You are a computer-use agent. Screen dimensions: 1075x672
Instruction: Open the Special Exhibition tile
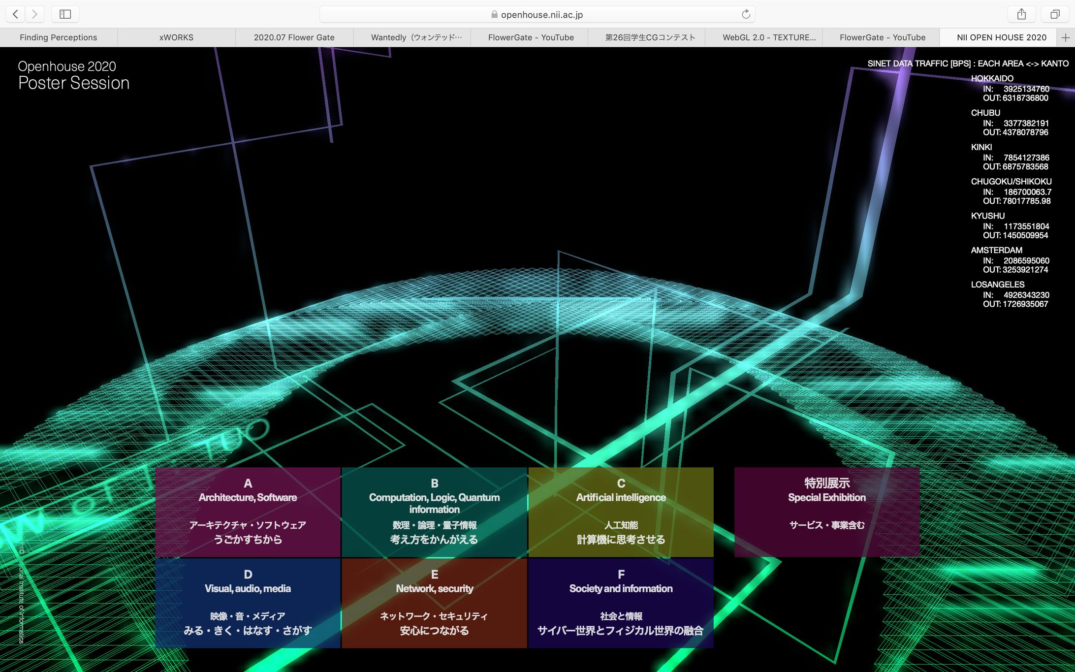(x=826, y=512)
